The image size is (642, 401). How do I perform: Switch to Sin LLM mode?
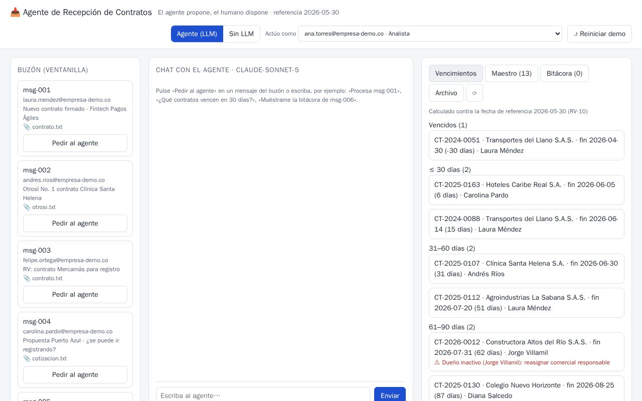pyautogui.click(x=241, y=34)
